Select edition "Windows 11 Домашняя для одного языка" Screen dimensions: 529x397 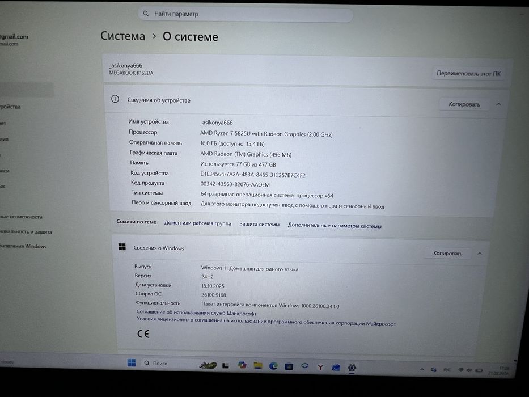click(x=249, y=268)
